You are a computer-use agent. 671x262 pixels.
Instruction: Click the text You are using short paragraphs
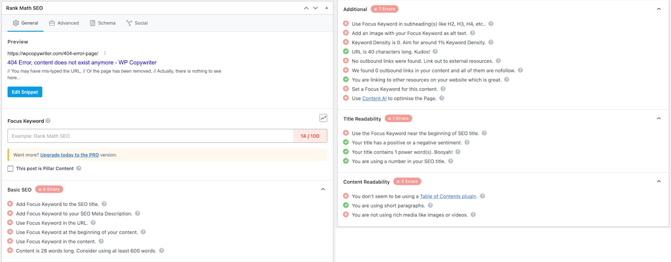(x=388, y=206)
